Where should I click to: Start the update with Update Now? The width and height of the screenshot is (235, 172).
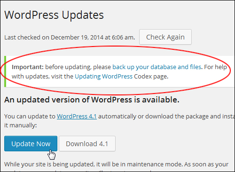[31, 143]
